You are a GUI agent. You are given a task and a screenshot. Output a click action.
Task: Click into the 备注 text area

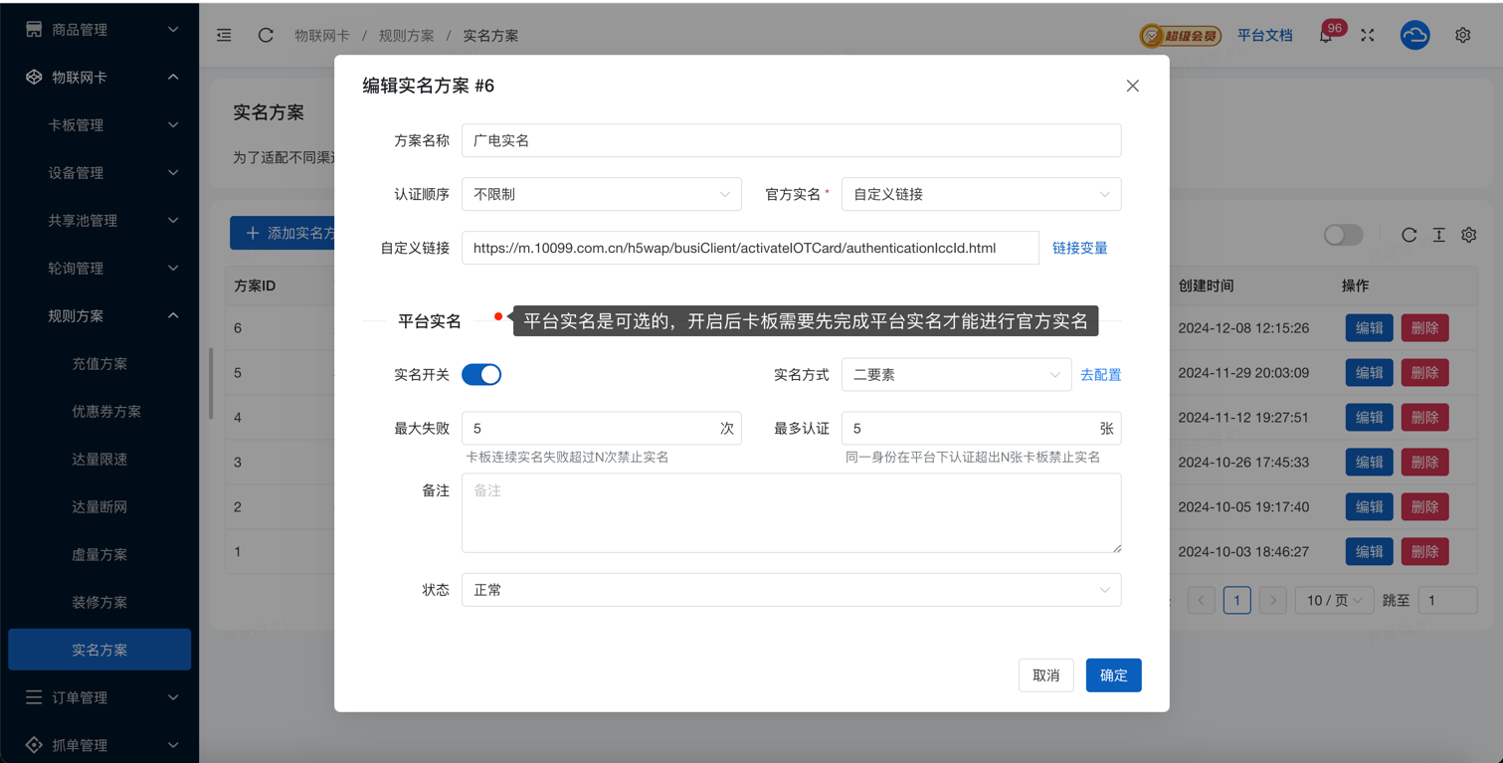791,513
